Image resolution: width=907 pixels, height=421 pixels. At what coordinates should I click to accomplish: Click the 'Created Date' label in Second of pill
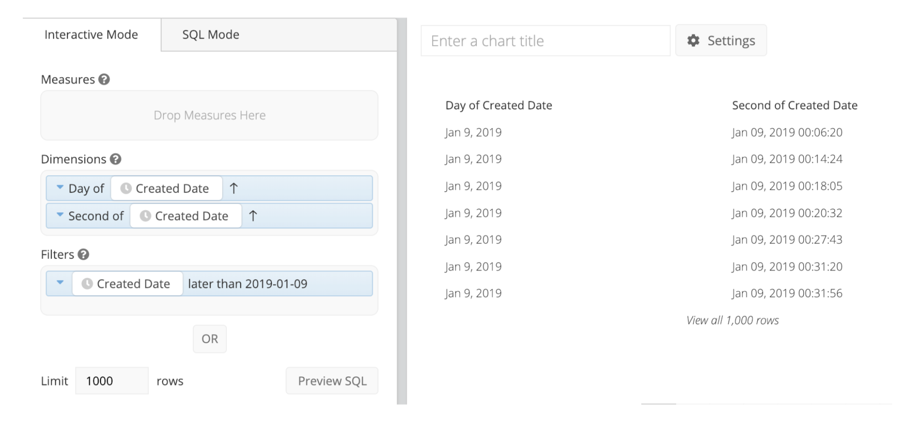191,216
